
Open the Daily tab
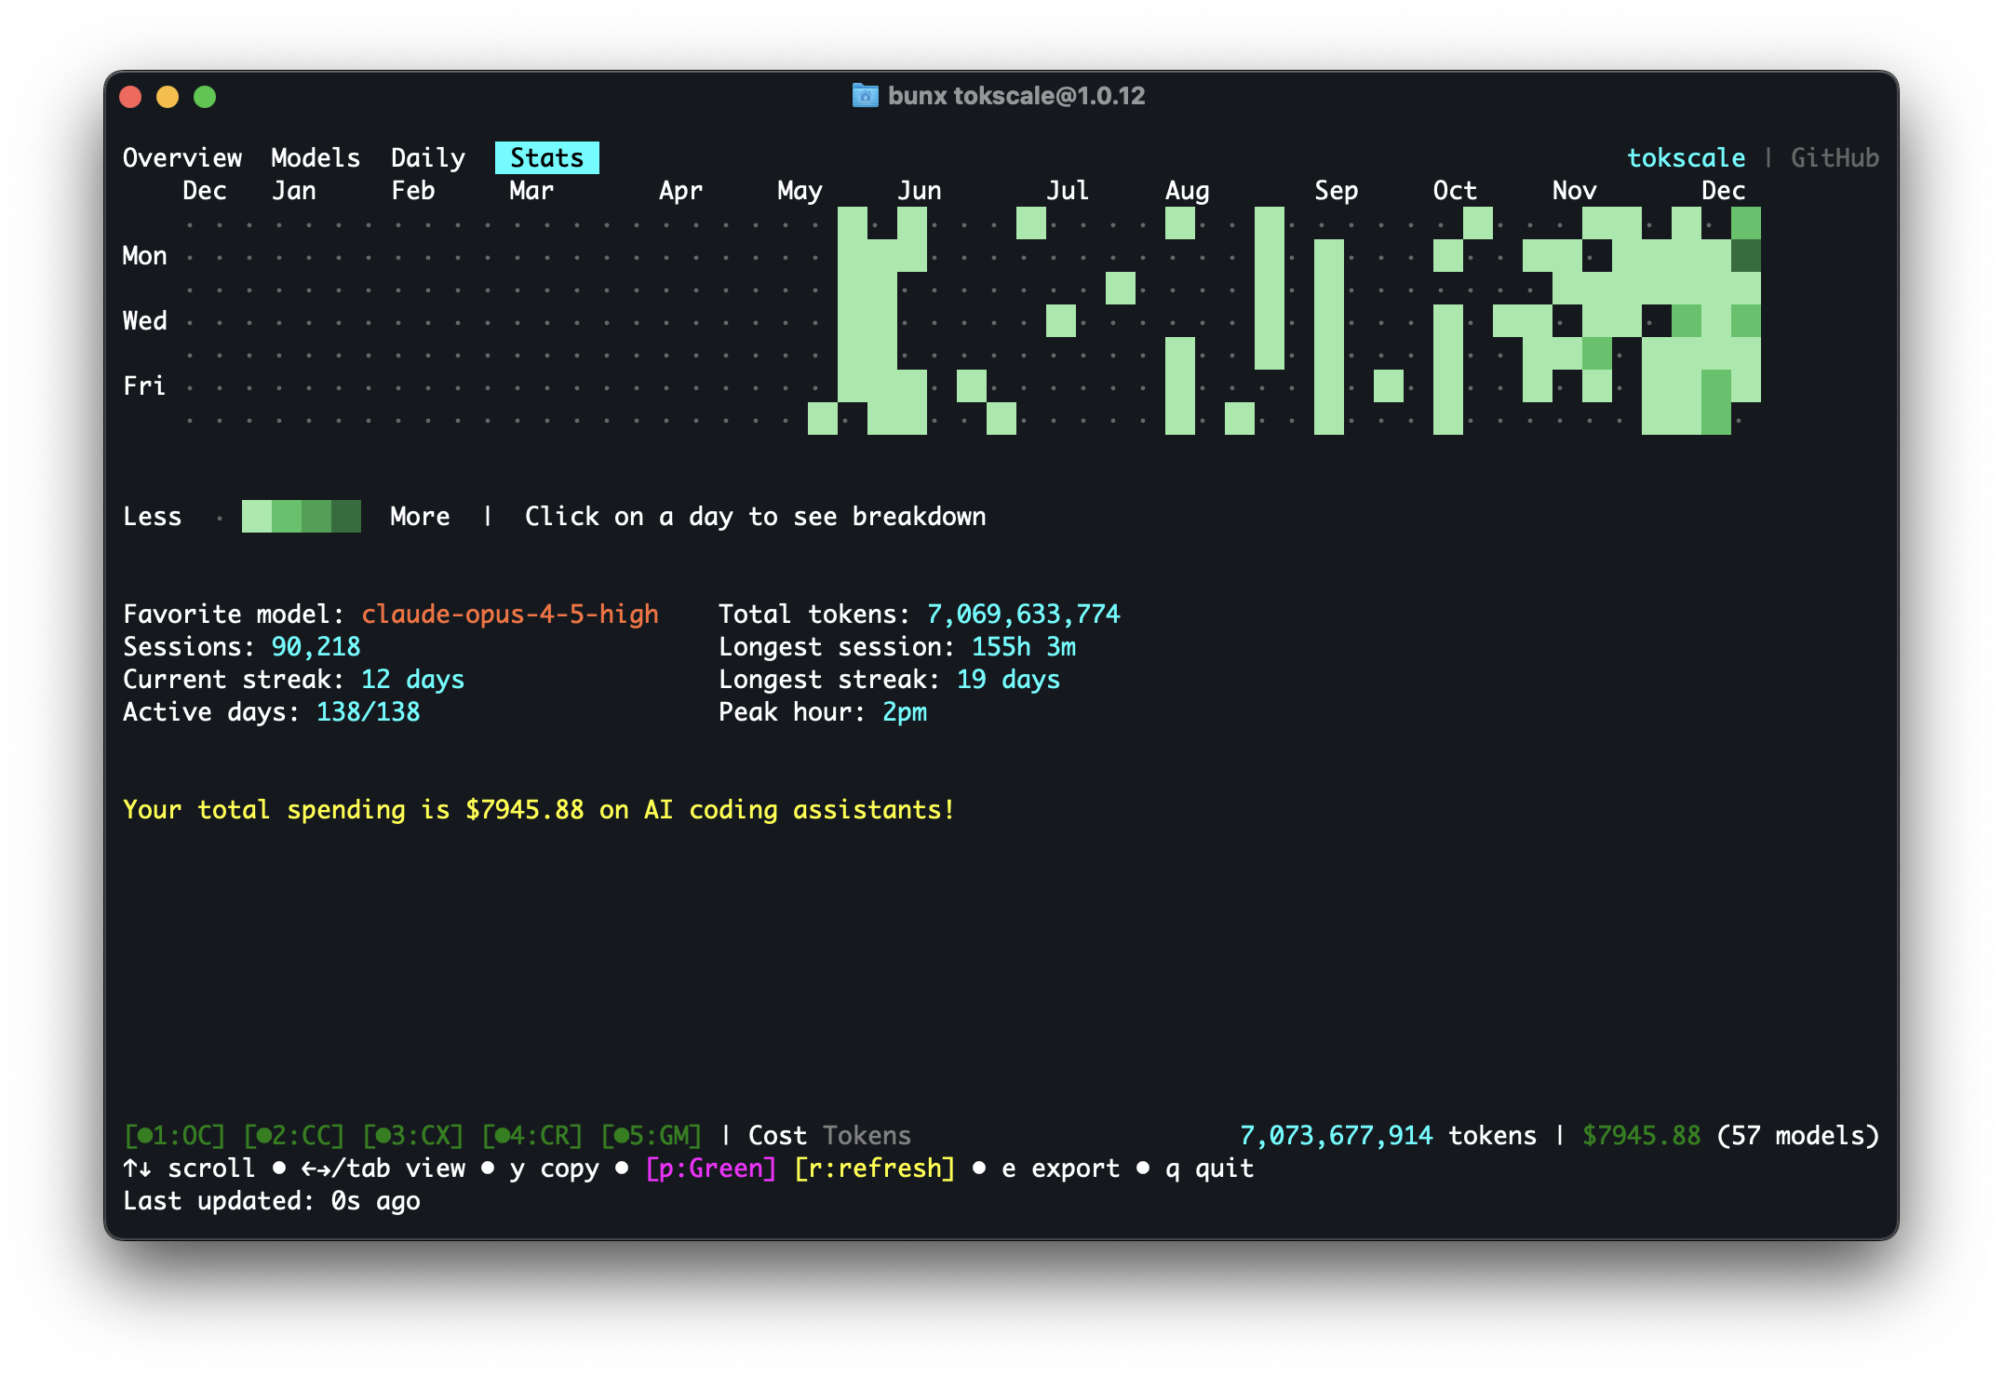[427, 157]
